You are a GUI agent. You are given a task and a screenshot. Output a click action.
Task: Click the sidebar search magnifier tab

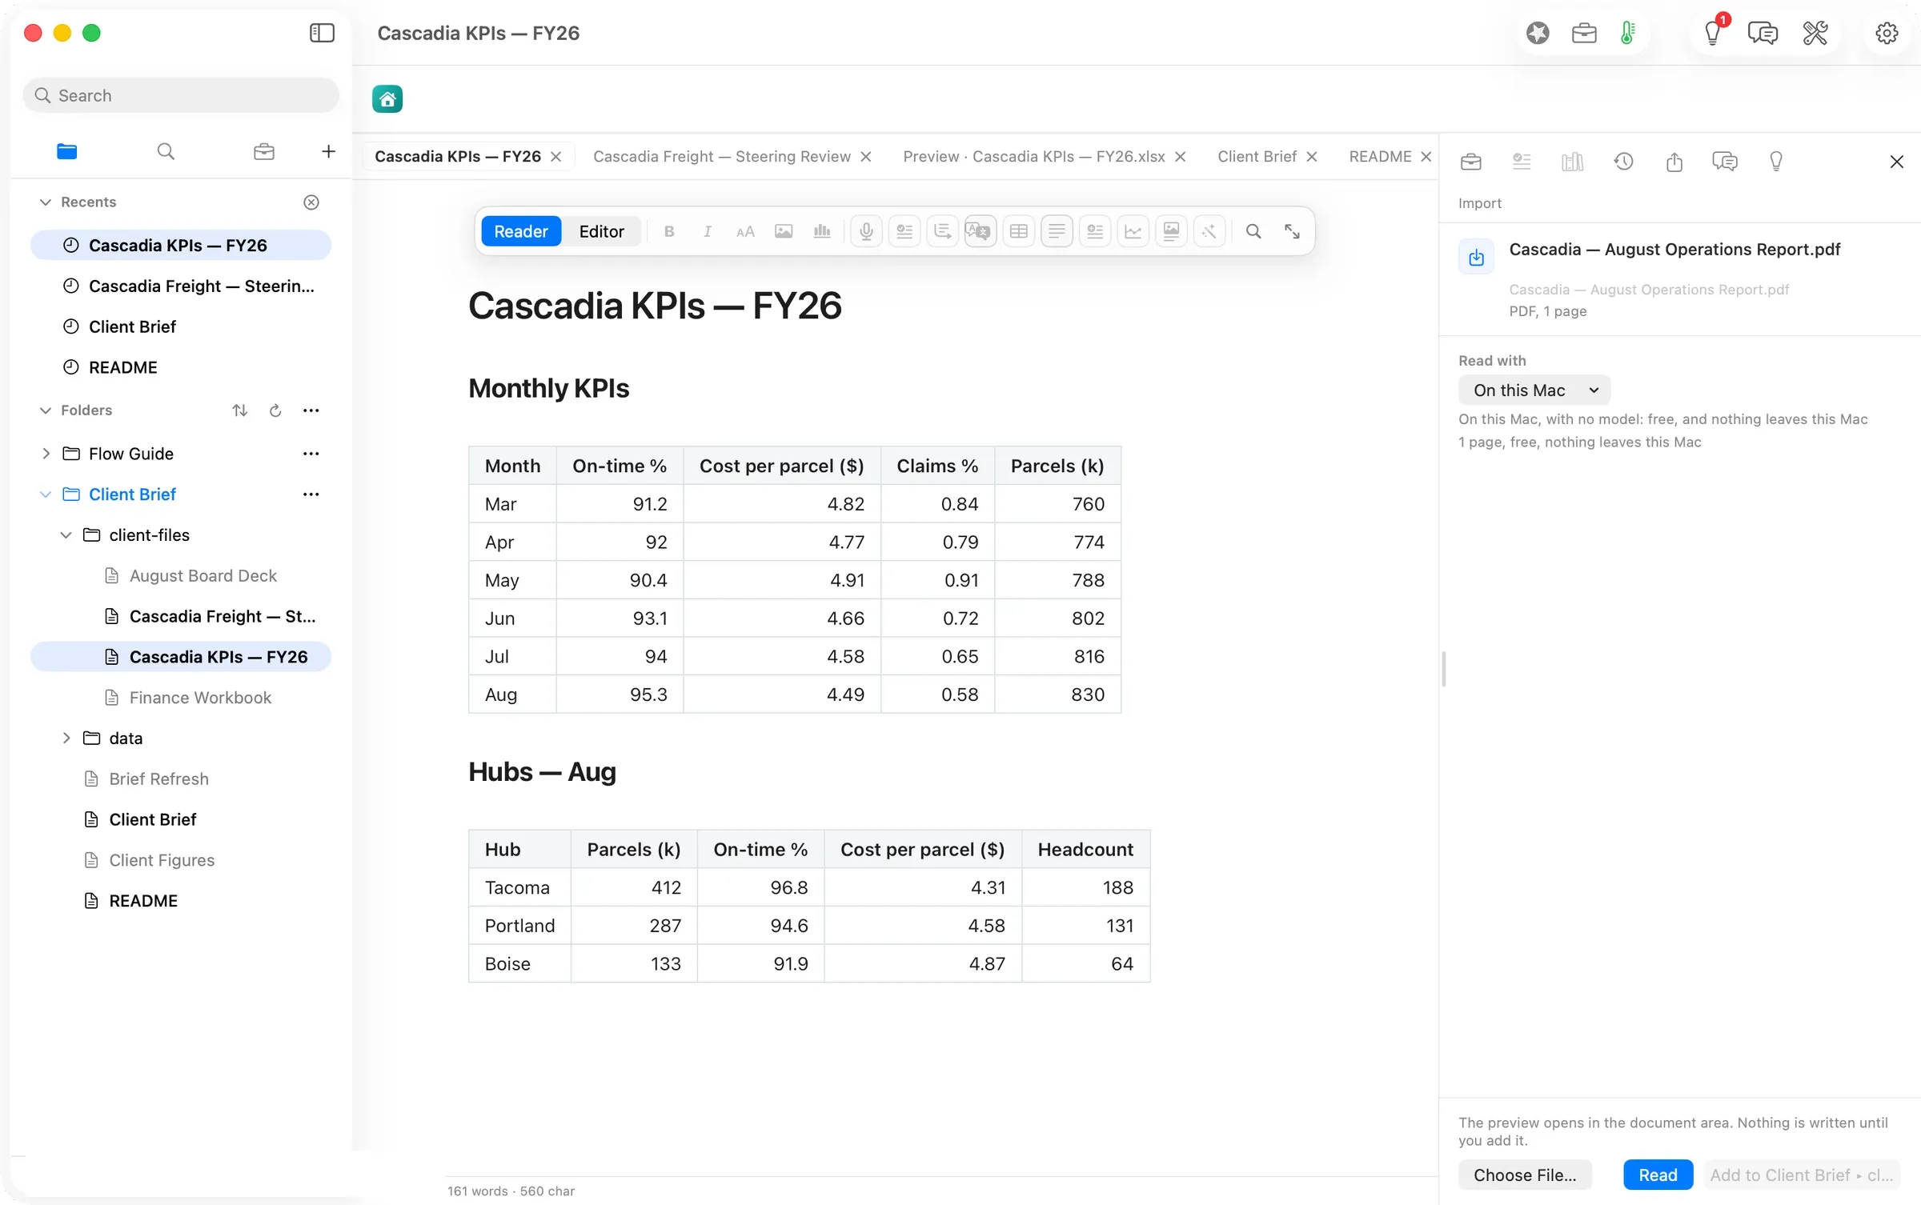coord(166,151)
